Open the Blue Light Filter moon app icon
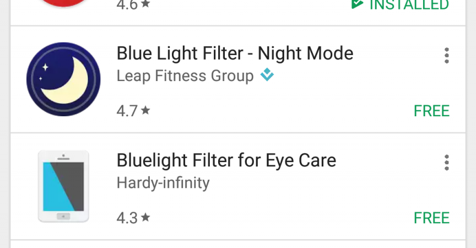The height and width of the screenshot is (248, 476). [63, 79]
